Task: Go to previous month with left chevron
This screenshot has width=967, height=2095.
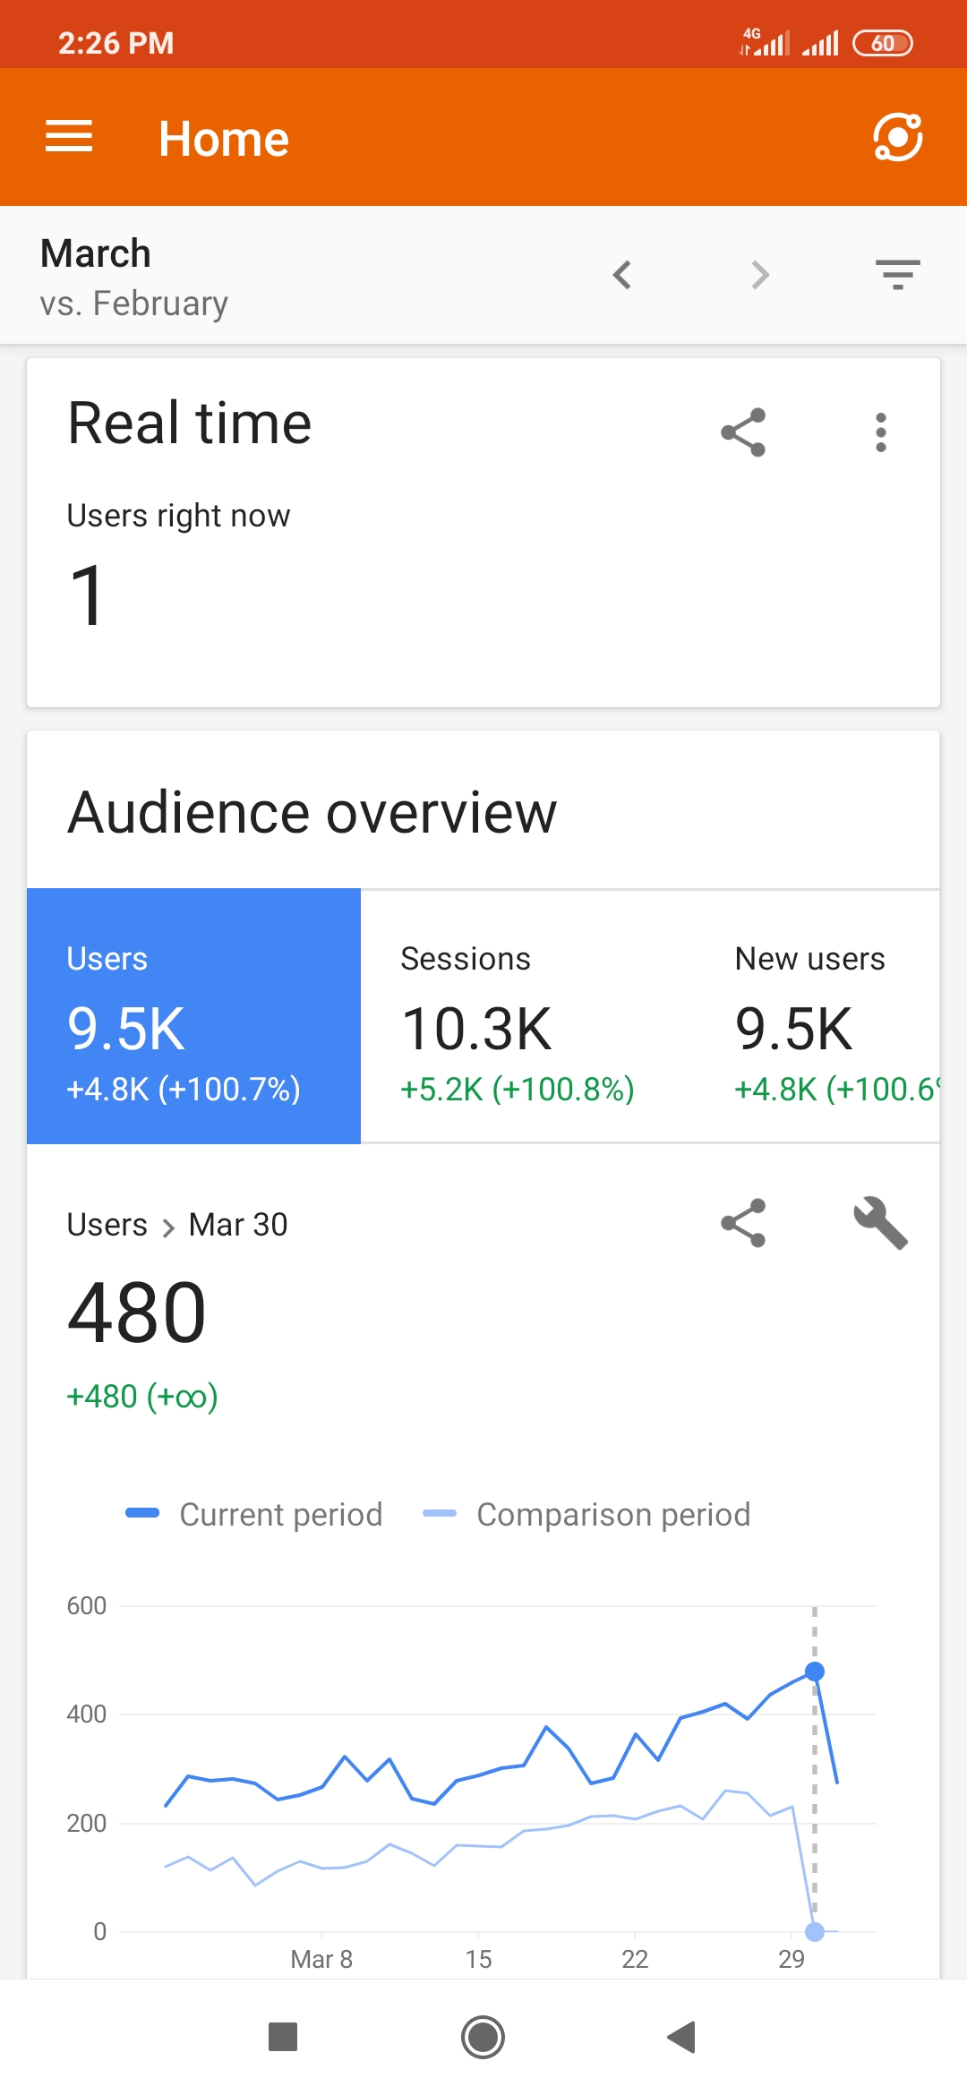Action: click(x=622, y=275)
